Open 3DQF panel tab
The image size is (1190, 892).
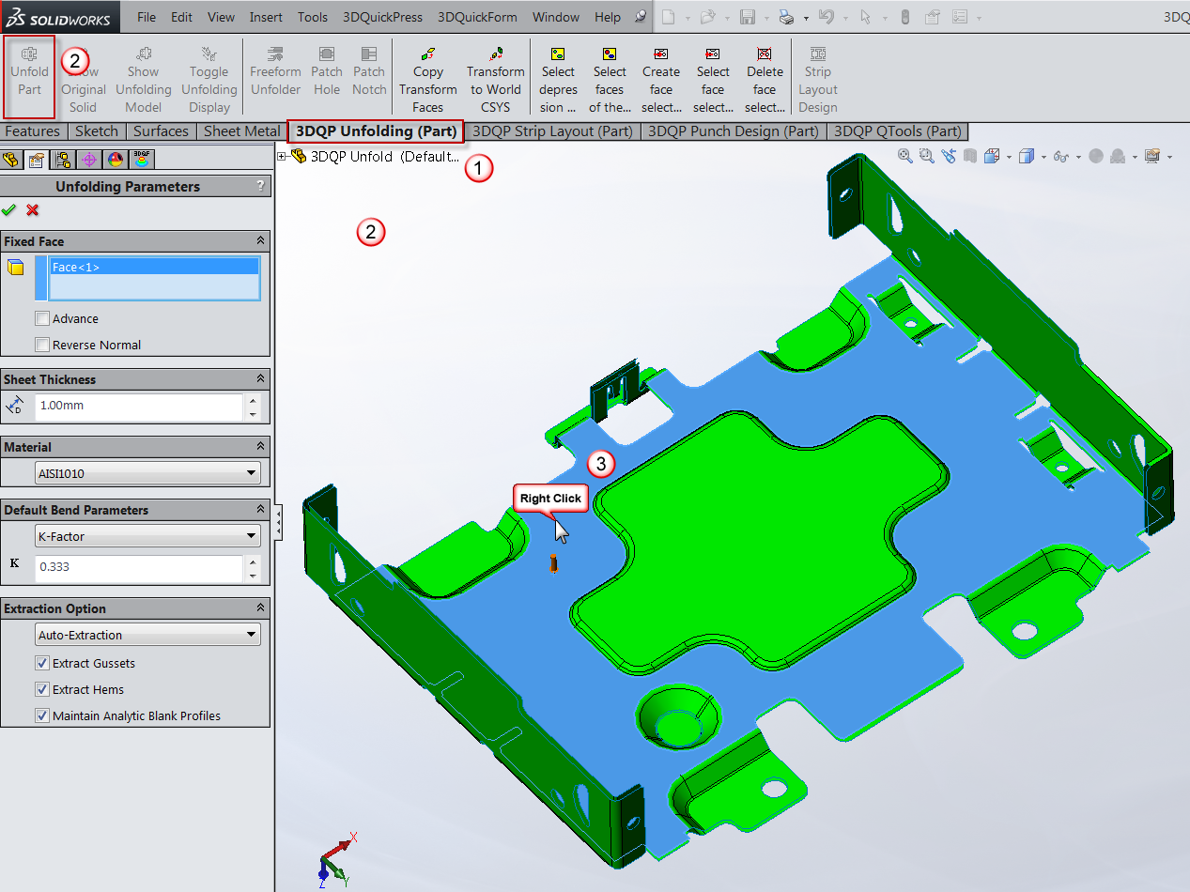coord(142,159)
